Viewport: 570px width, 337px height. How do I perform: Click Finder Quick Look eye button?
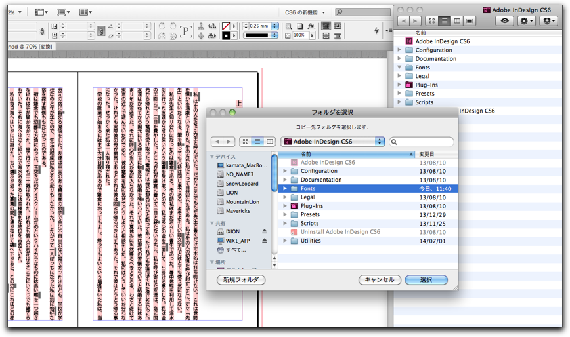click(504, 21)
